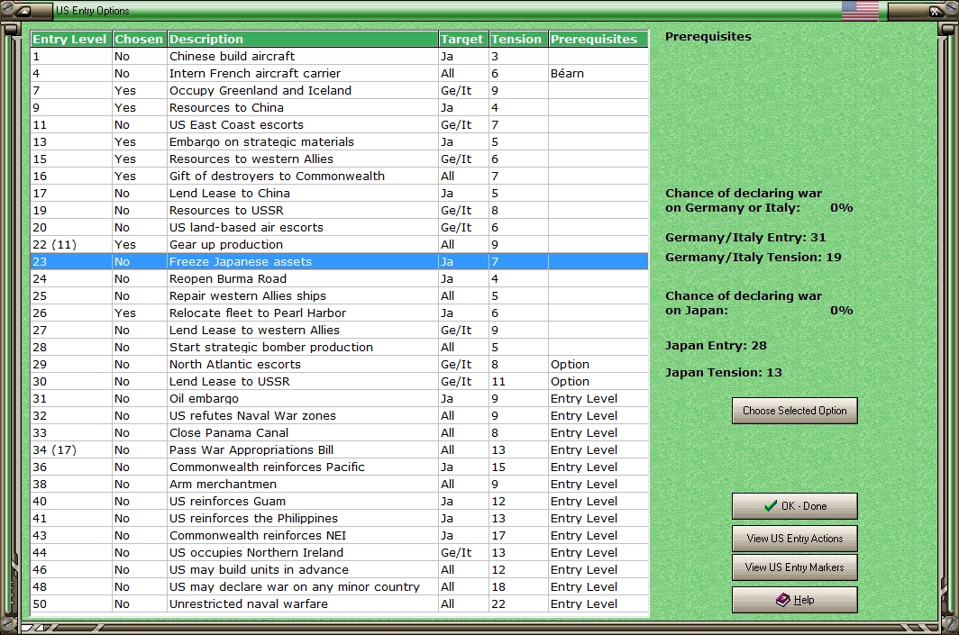The height and width of the screenshot is (635, 959).
Task: Select Pass War Appropriations Bill
Action: click(x=340, y=449)
